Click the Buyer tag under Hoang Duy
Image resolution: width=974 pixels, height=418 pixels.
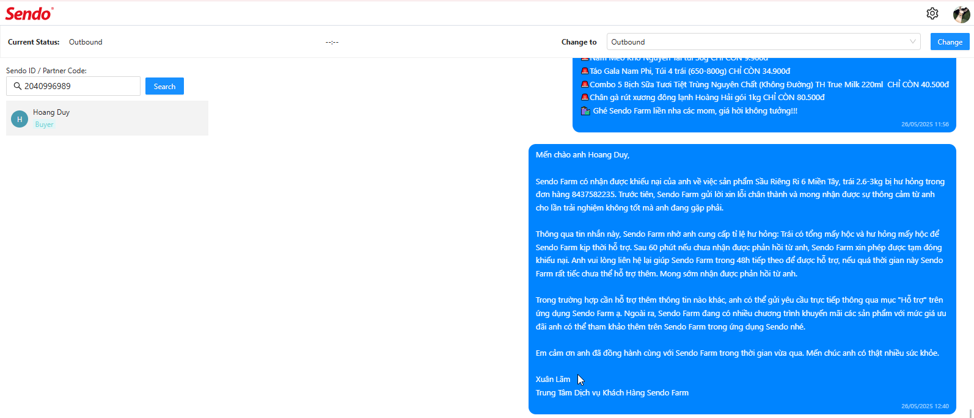point(44,124)
